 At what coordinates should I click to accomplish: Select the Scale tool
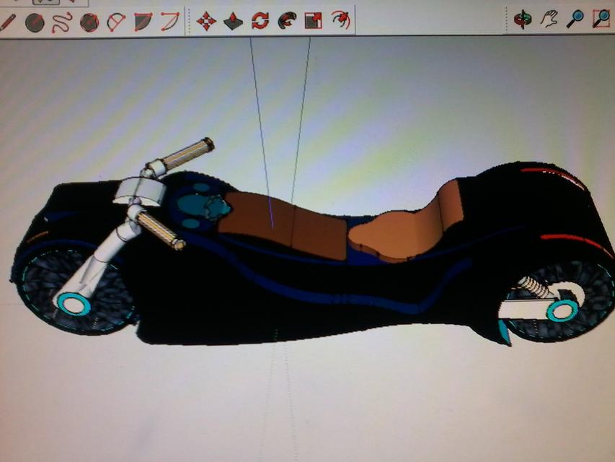click(x=313, y=21)
